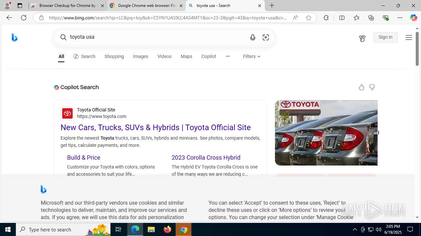Click the Sign in button

pyautogui.click(x=385, y=37)
